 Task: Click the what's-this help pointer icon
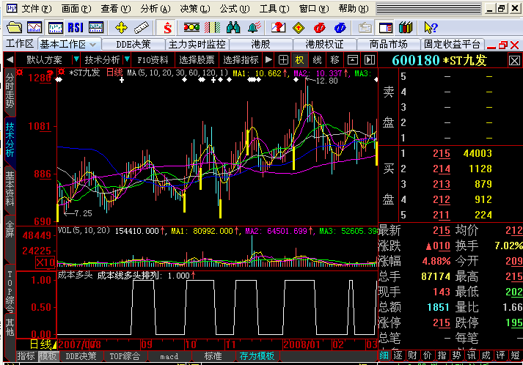pos(431,27)
